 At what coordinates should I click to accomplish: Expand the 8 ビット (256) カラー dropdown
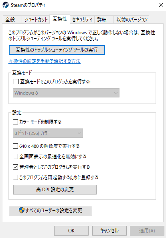tap(48, 133)
